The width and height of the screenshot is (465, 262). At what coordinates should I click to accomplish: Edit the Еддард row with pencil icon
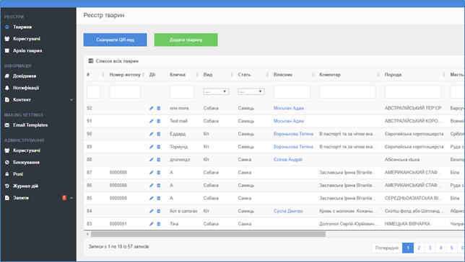tap(151, 134)
